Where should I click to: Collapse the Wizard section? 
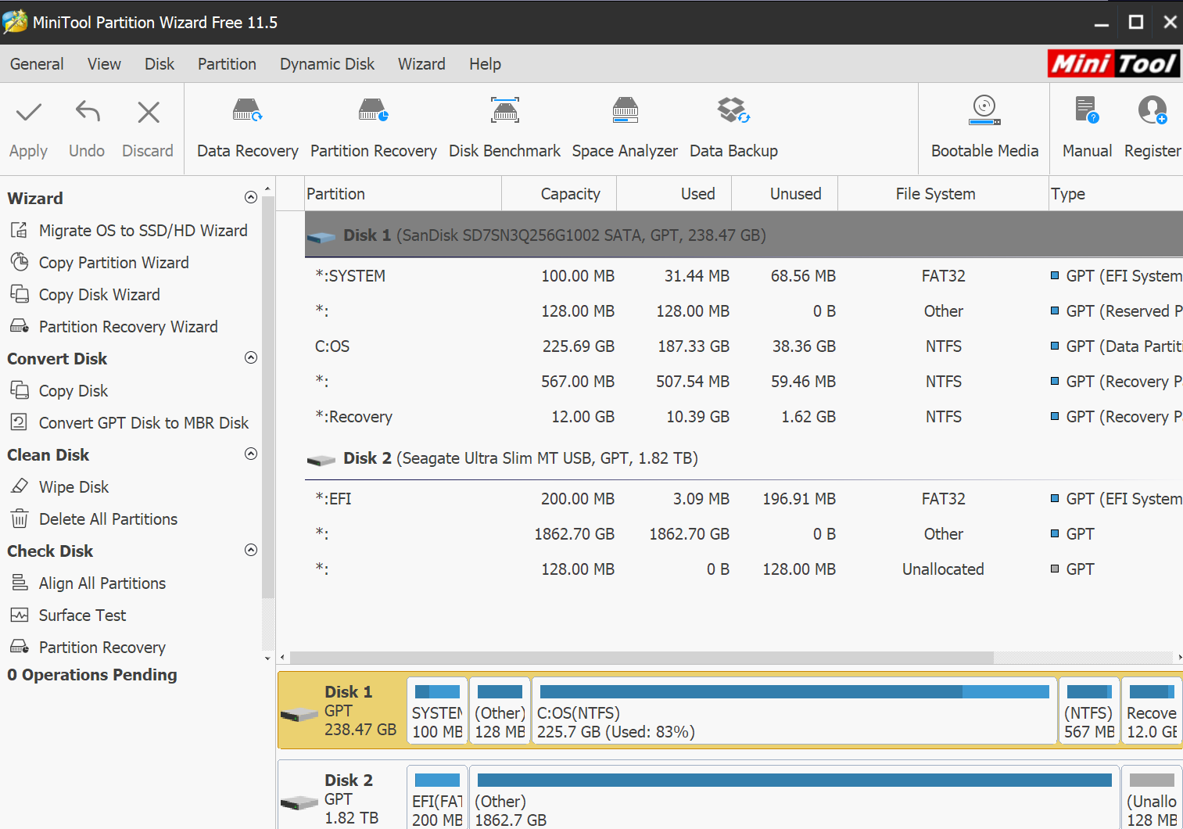251,197
